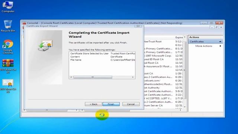Close the Console1 main window
Screen dimensions: 238x134
click(x=219, y=23)
